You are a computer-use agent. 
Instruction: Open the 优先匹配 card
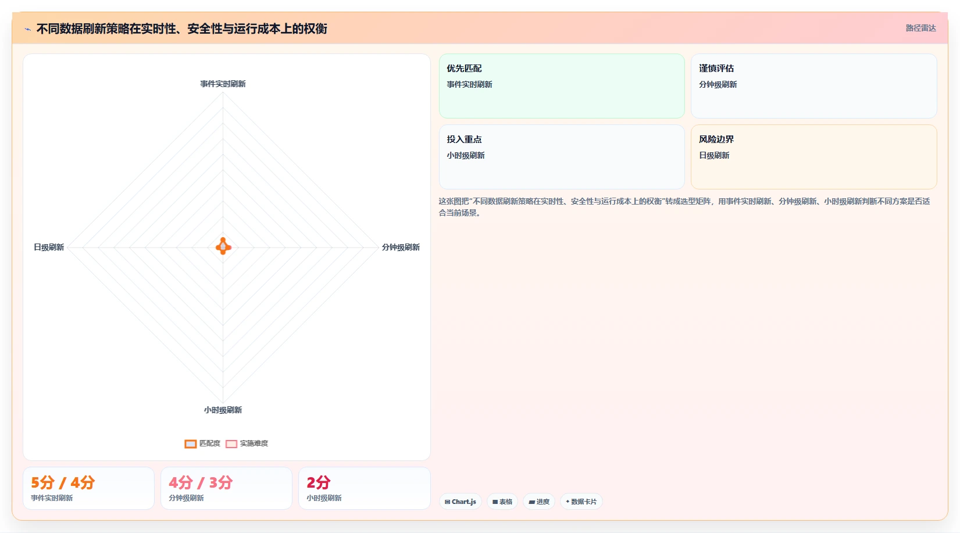pos(562,86)
